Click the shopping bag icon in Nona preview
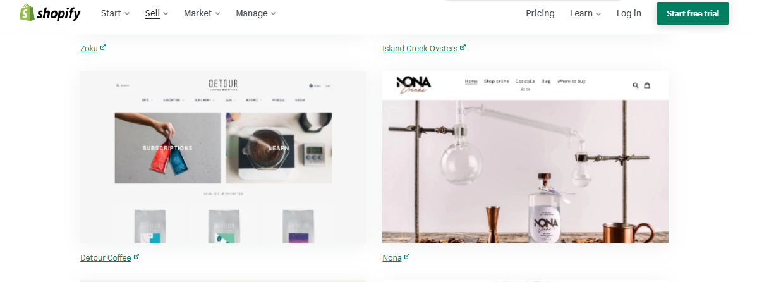This screenshot has height=282, width=757. point(647,85)
